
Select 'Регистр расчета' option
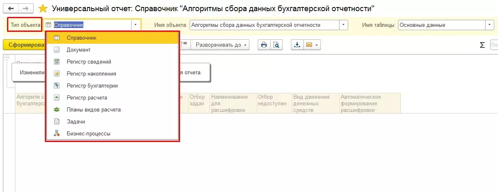[x=112, y=97]
